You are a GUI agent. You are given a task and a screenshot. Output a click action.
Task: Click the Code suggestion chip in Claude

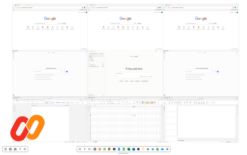131,81
